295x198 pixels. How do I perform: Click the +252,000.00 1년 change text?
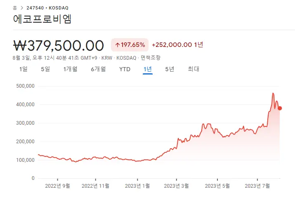177,44
